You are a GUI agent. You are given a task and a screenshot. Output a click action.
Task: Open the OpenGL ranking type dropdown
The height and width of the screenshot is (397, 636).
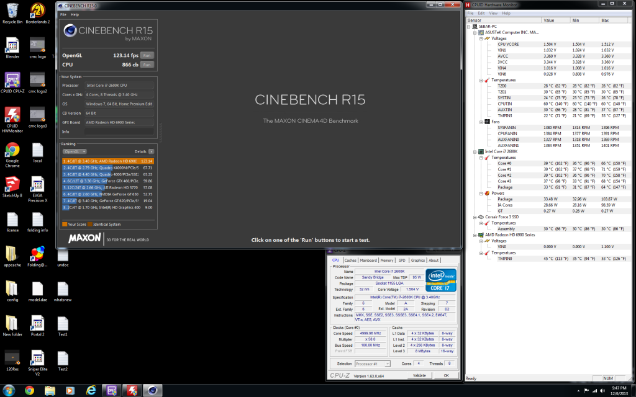(x=75, y=151)
